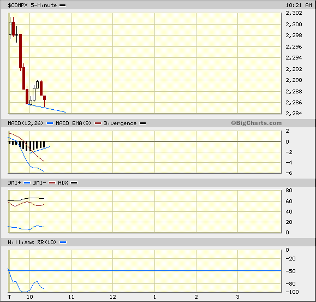The image size is (316, 302).
Task: Click the blue DMI+ legend swatch
Action: pyautogui.click(x=27, y=183)
